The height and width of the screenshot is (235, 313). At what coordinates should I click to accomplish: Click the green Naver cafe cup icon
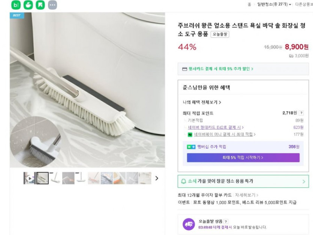pos(28,5)
